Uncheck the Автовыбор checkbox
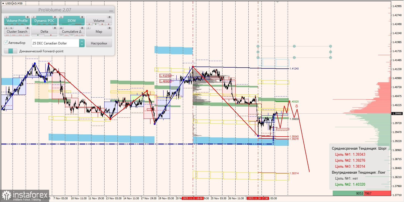Viewport: 404px width, 202px height. click(x=6, y=43)
